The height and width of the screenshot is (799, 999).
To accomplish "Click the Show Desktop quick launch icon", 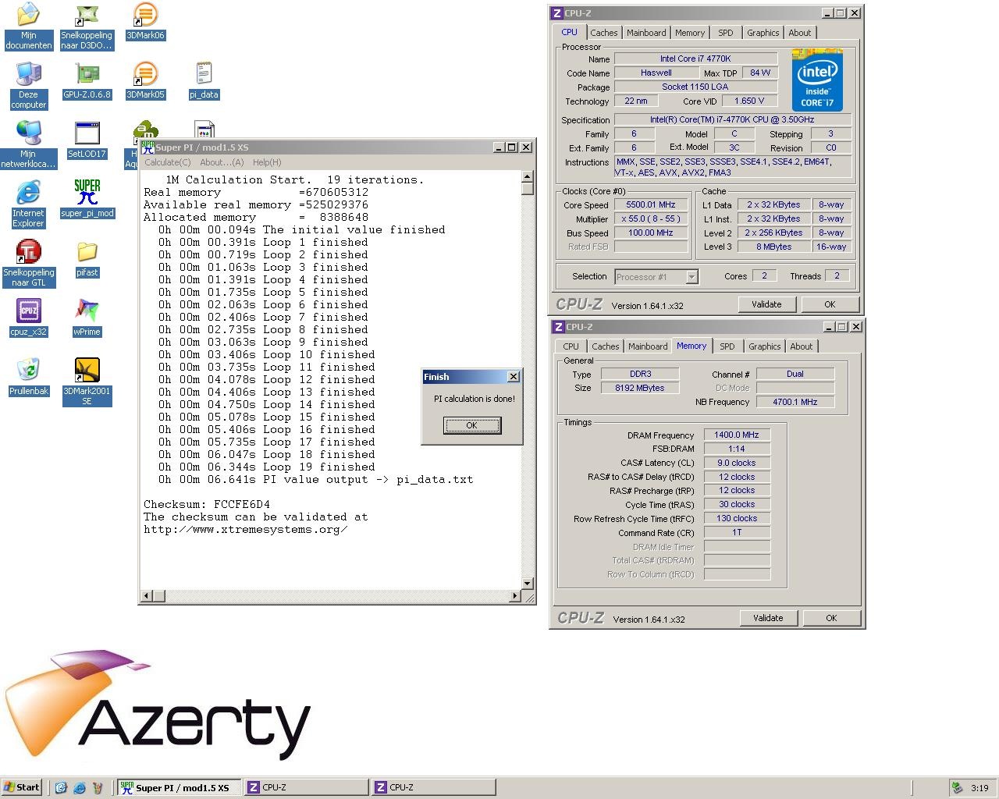I will pyautogui.click(x=61, y=788).
